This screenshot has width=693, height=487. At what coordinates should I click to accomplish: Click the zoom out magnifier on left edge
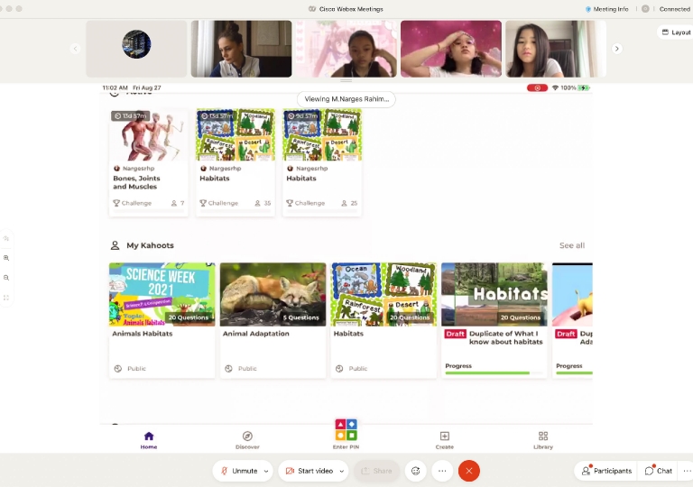click(6, 278)
